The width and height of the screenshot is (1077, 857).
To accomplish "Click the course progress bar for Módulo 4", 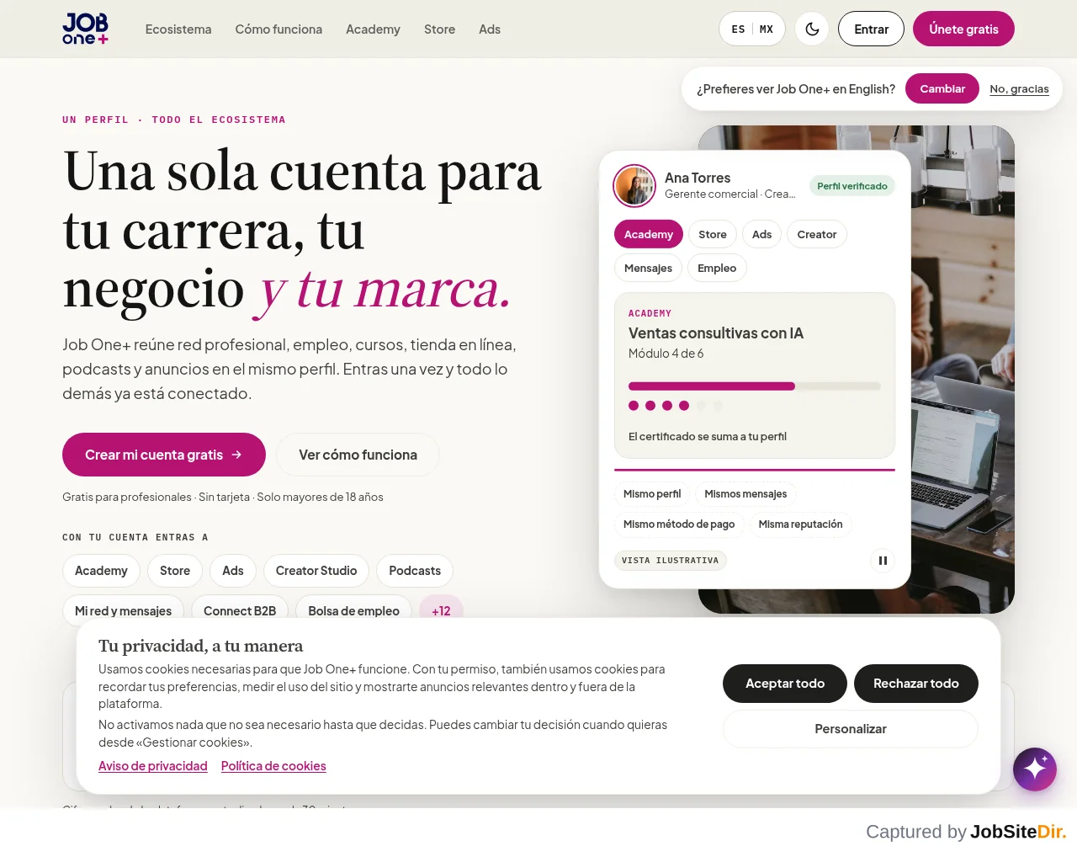I will point(754,386).
